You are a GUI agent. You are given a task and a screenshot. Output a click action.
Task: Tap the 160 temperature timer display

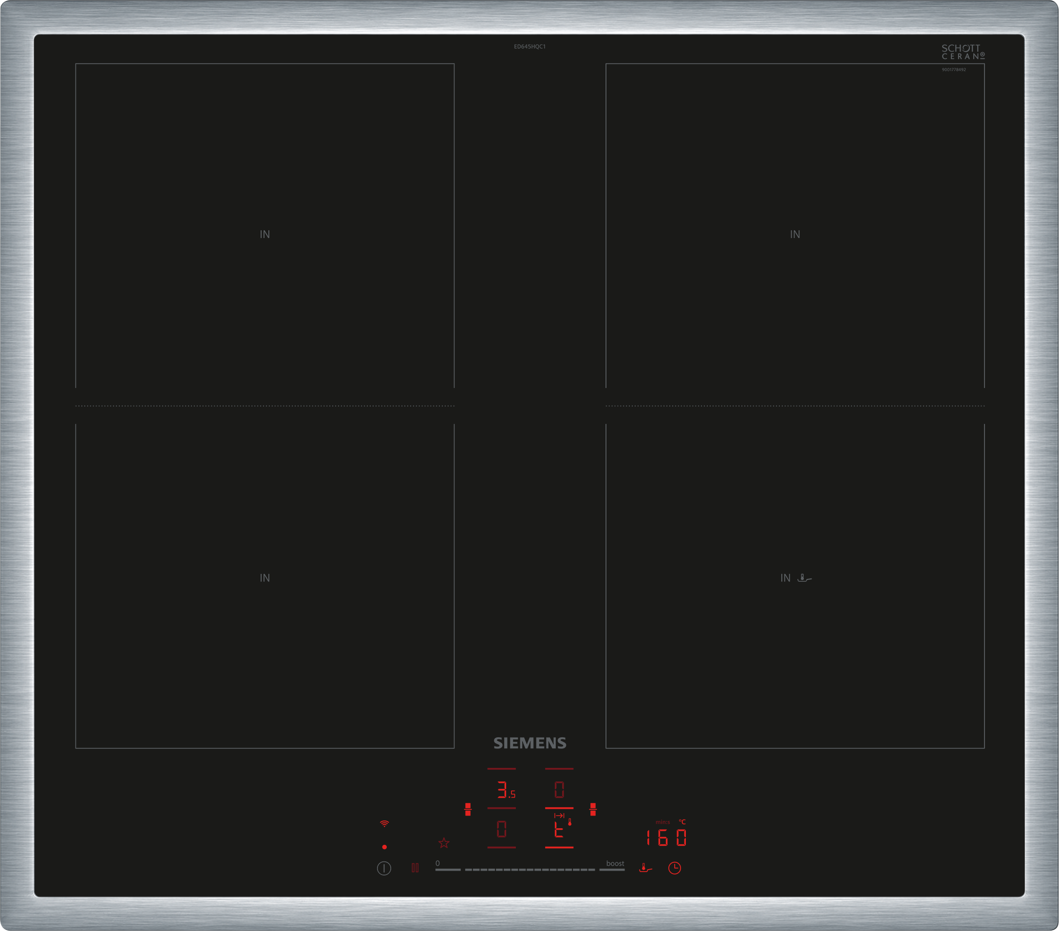[x=666, y=838]
